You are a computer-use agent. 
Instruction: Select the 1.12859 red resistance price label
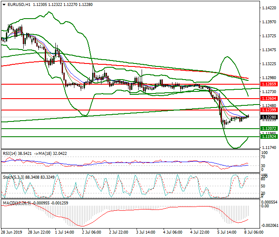tap(269, 84)
